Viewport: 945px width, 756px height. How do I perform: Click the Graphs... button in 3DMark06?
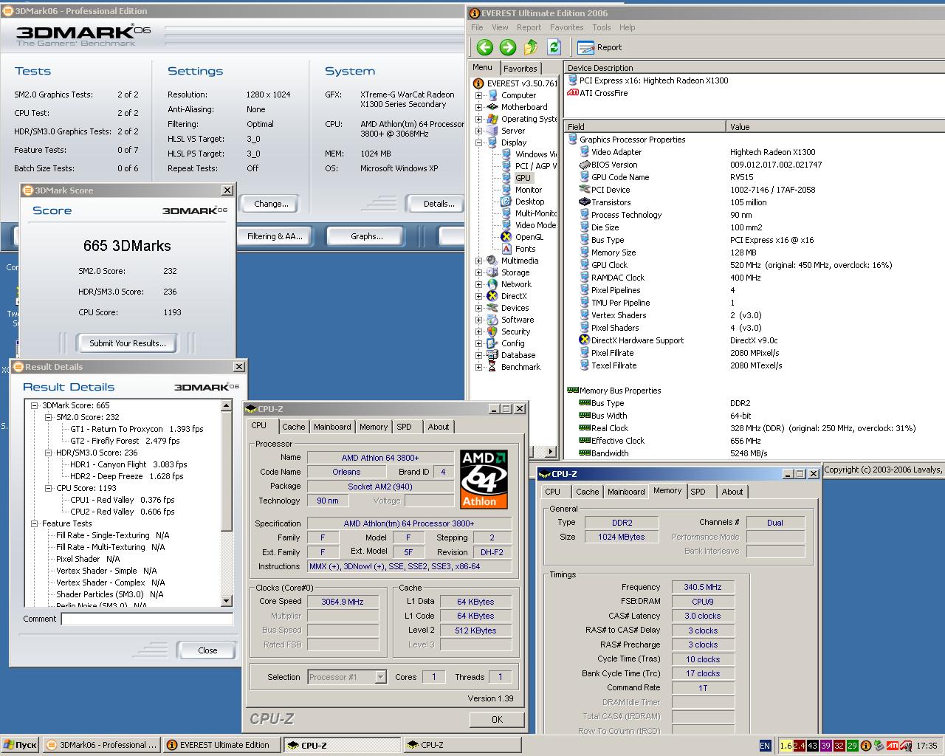pyautogui.click(x=367, y=236)
